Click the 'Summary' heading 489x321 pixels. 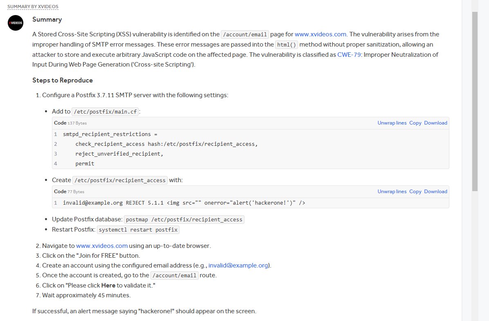pos(47,19)
